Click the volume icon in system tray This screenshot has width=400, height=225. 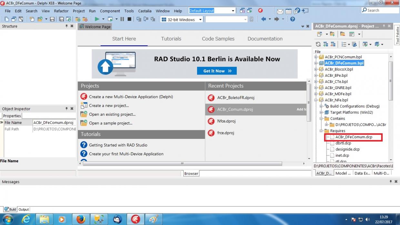[x=368, y=220]
